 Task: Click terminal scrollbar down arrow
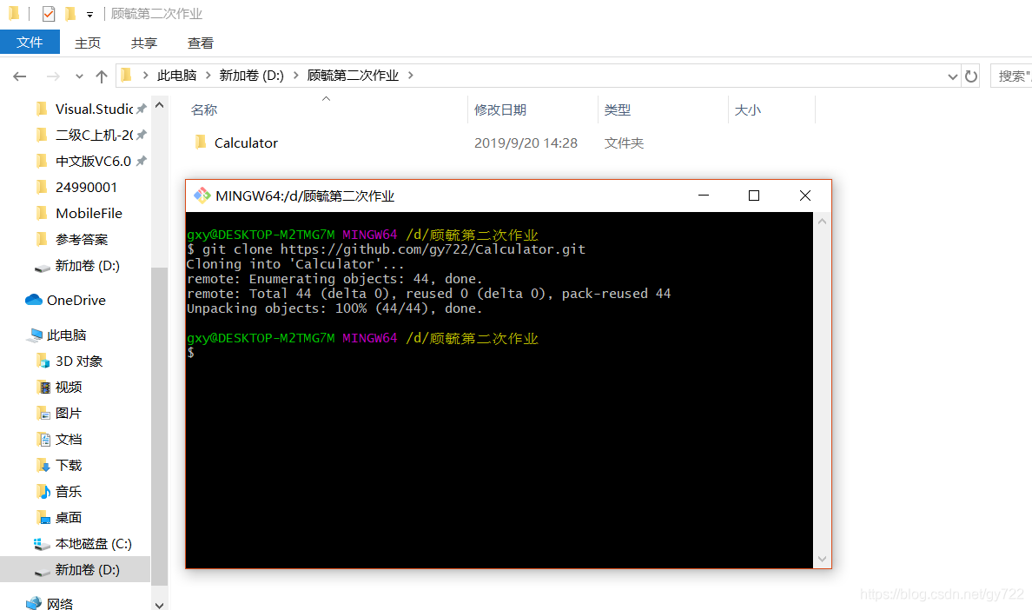822,560
